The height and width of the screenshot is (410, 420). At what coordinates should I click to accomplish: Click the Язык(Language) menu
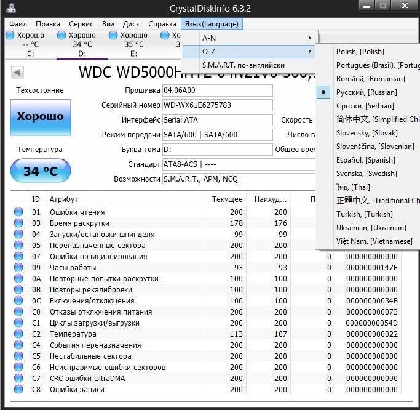pos(212,24)
